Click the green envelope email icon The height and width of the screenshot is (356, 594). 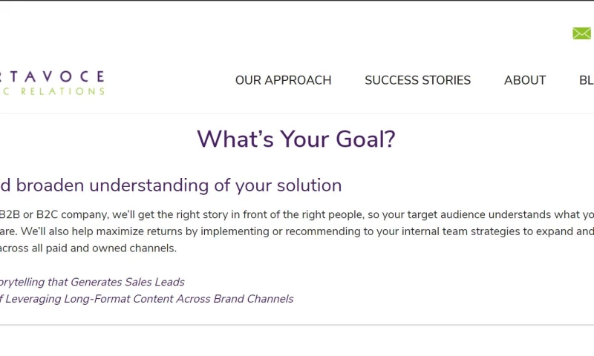point(581,33)
